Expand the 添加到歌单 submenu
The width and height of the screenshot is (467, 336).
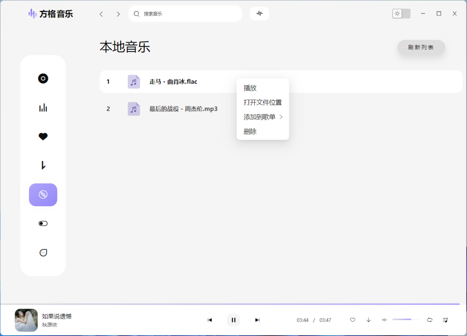[x=263, y=117]
